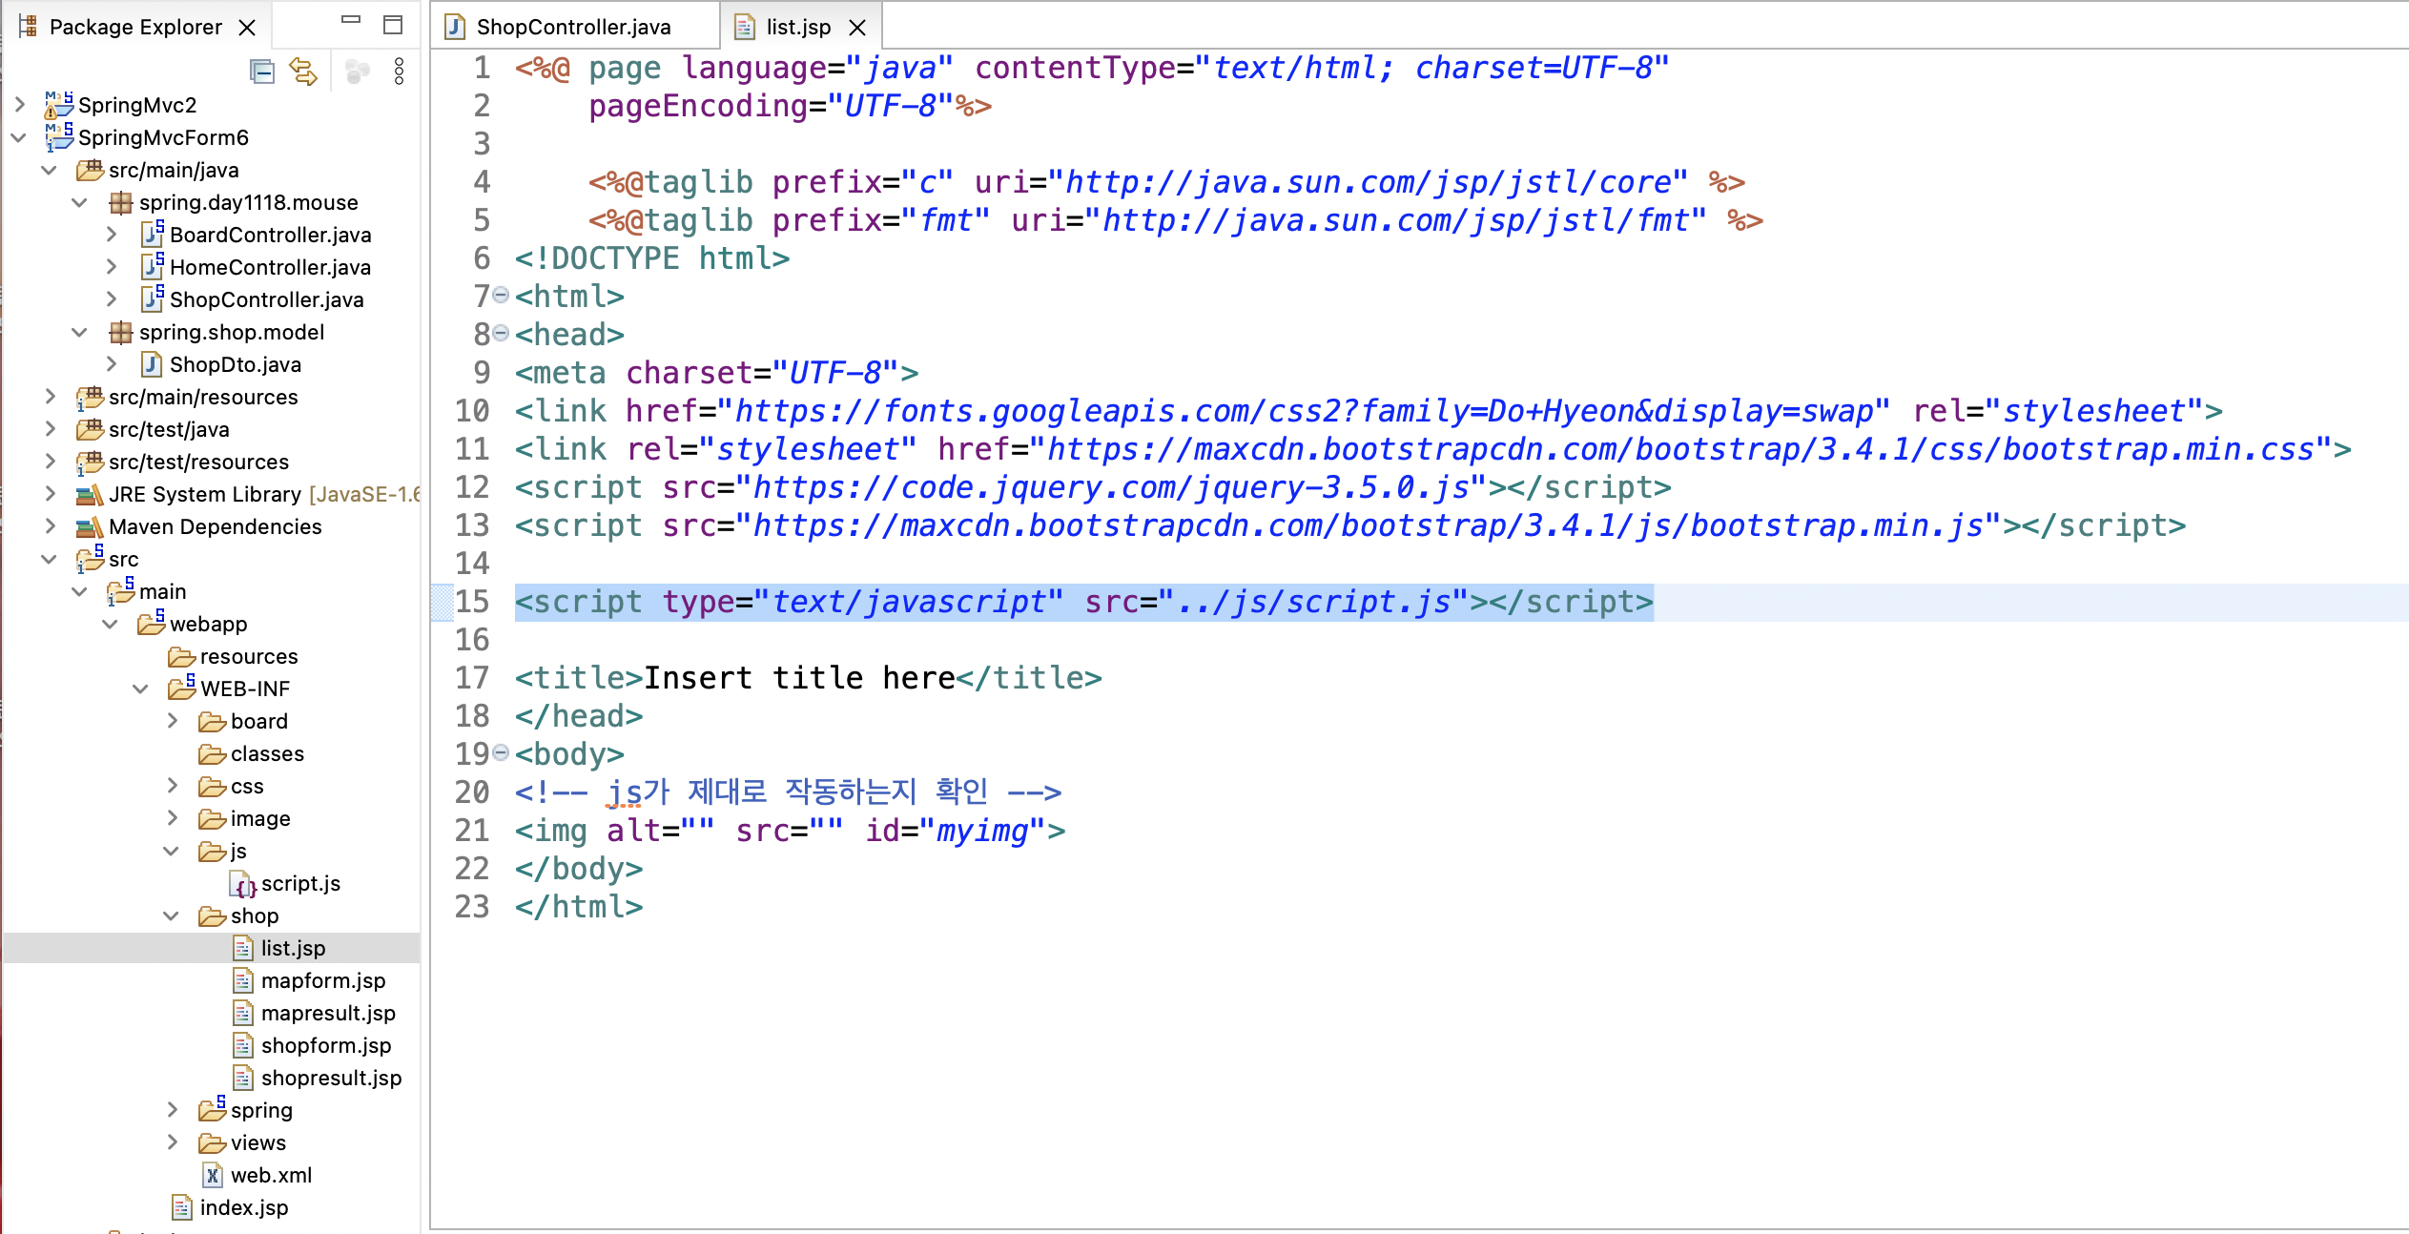
Task: Close the list.jsp editor tab
Action: point(857,28)
